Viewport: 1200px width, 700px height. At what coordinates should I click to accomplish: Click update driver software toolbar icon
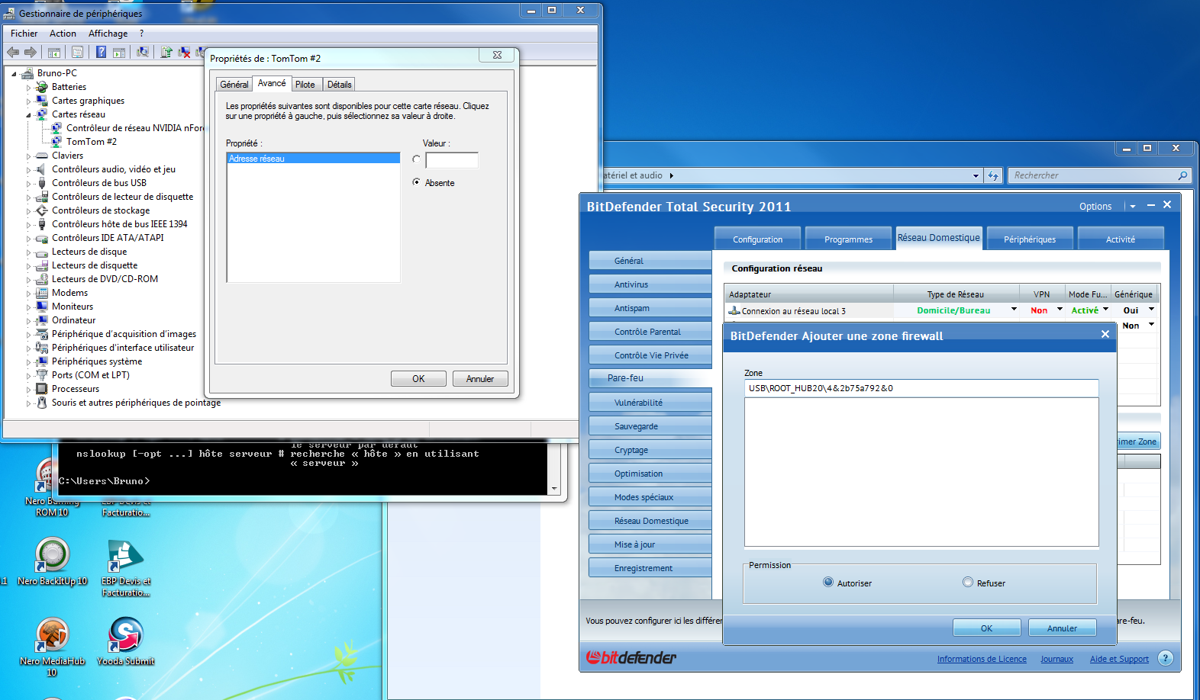(x=166, y=52)
